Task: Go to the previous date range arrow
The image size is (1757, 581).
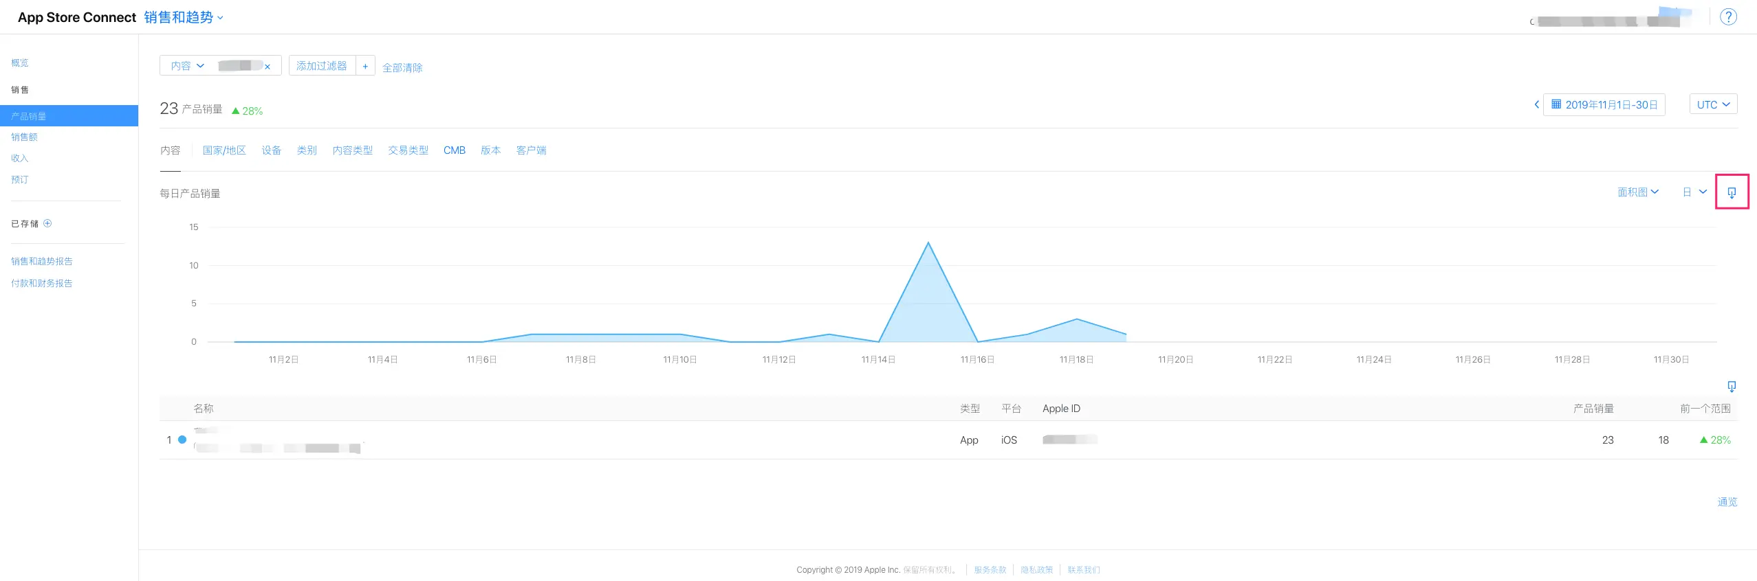Action: 1536,104
